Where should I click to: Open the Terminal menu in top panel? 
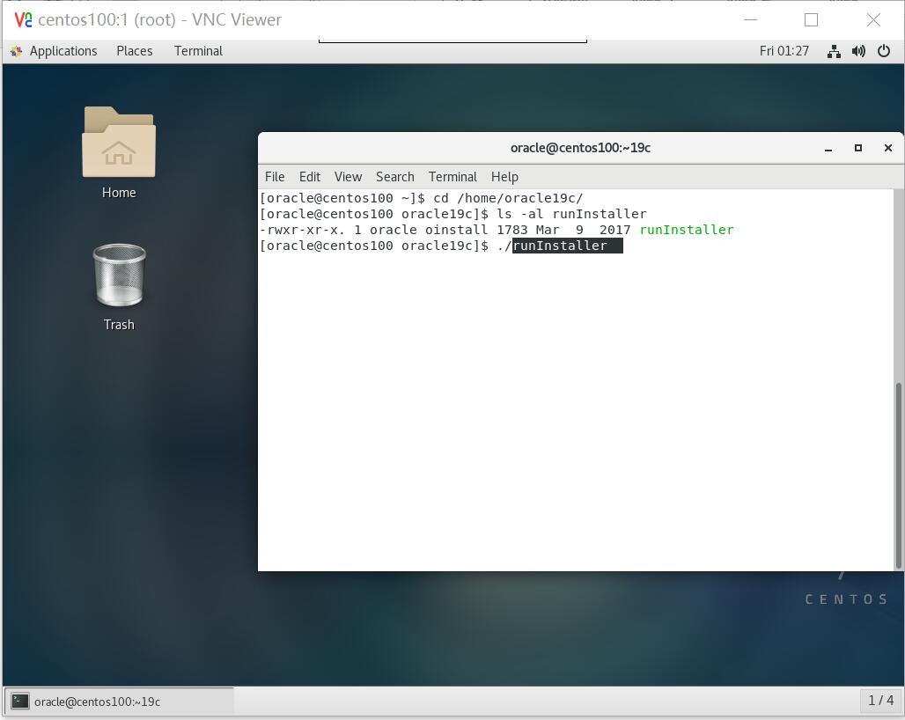coord(198,51)
